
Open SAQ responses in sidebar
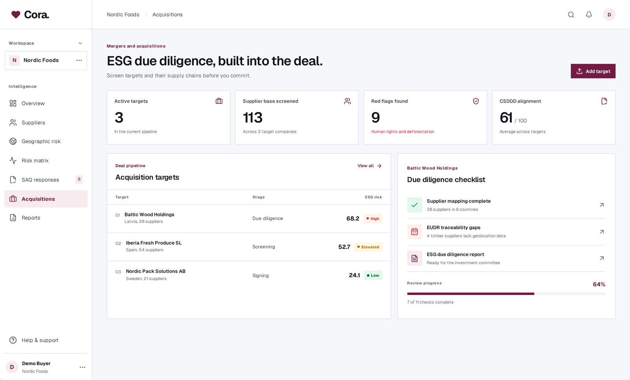[x=46, y=180]
